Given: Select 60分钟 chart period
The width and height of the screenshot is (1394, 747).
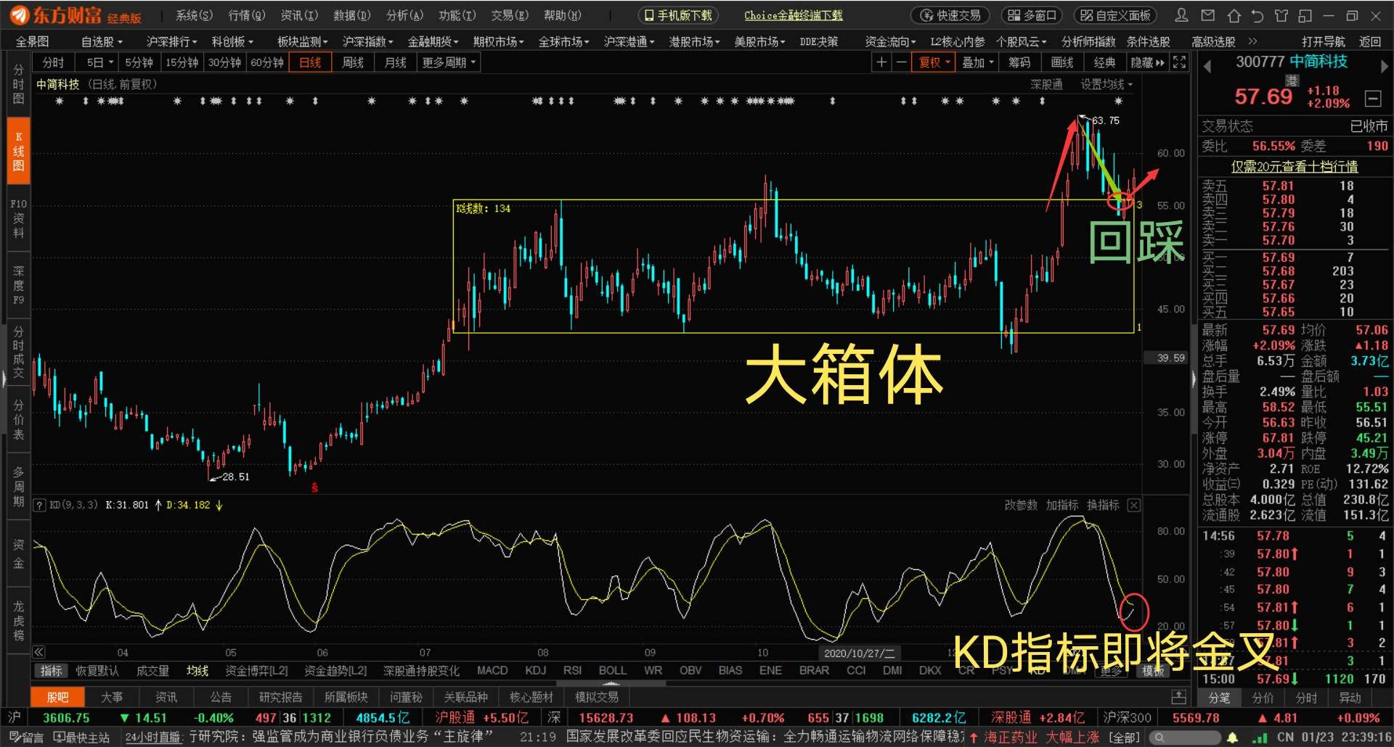Looking at the screenshot, I should coord(267,62).
